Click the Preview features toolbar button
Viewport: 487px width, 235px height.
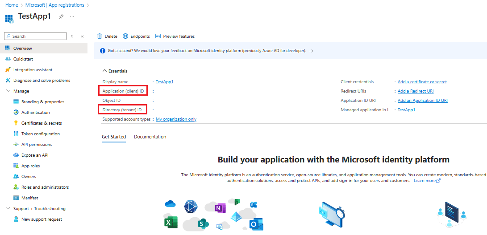pyautogui.click(x=175, y=36)
